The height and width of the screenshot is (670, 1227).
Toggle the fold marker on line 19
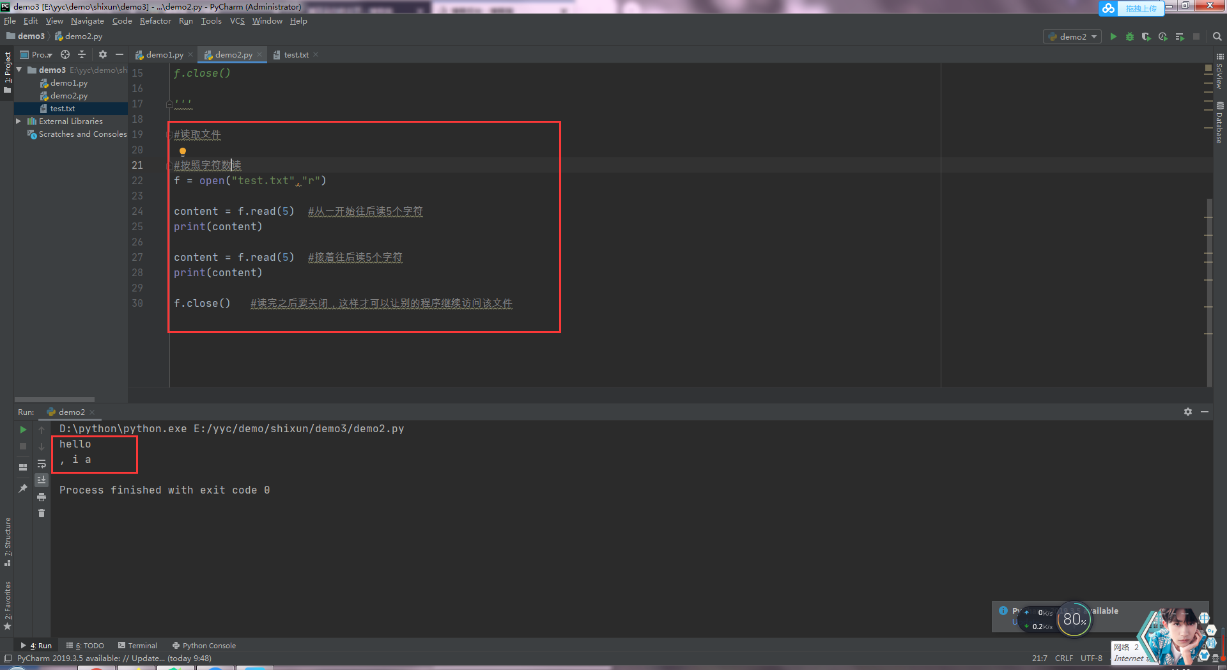[x=169, y=134]
